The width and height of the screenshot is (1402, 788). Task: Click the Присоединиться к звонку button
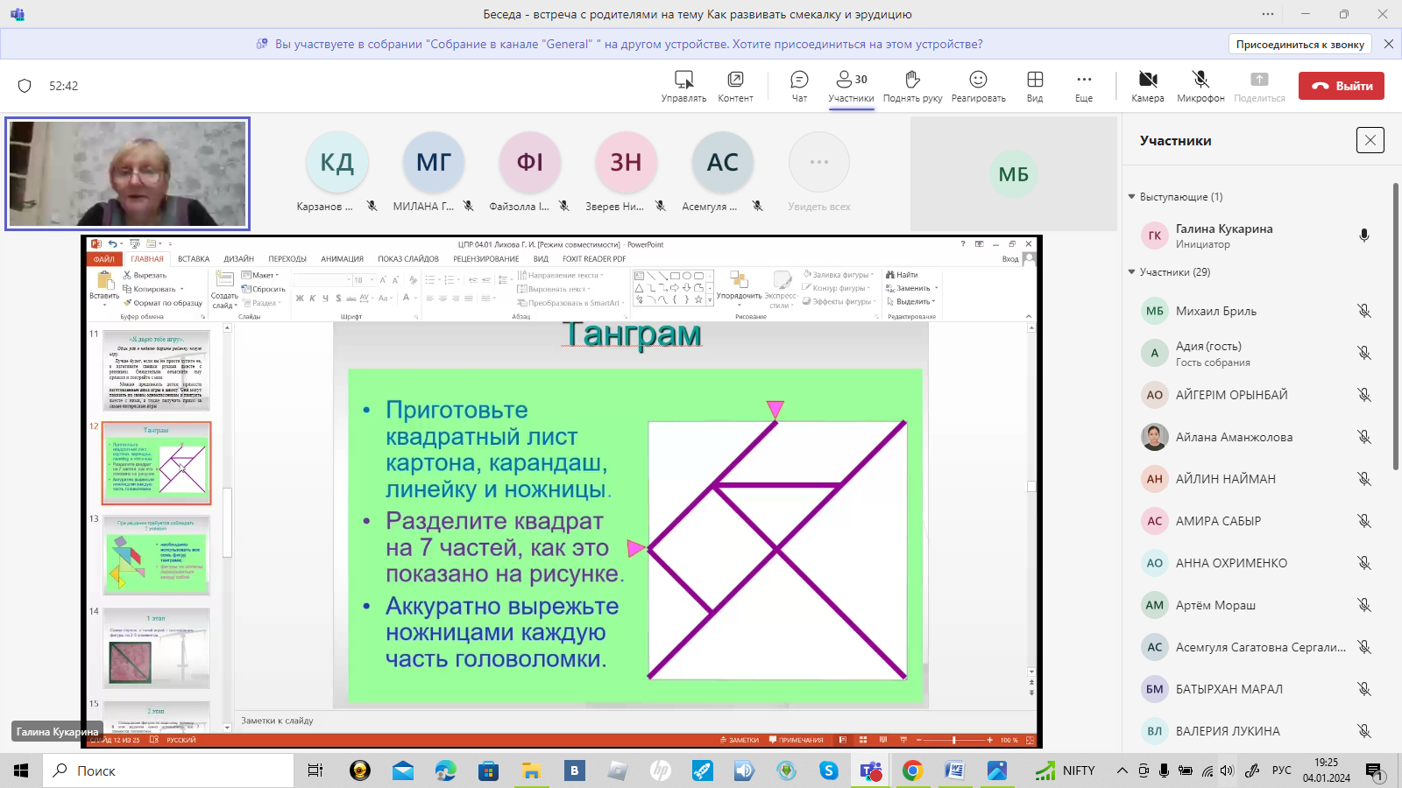[1299, 44]
